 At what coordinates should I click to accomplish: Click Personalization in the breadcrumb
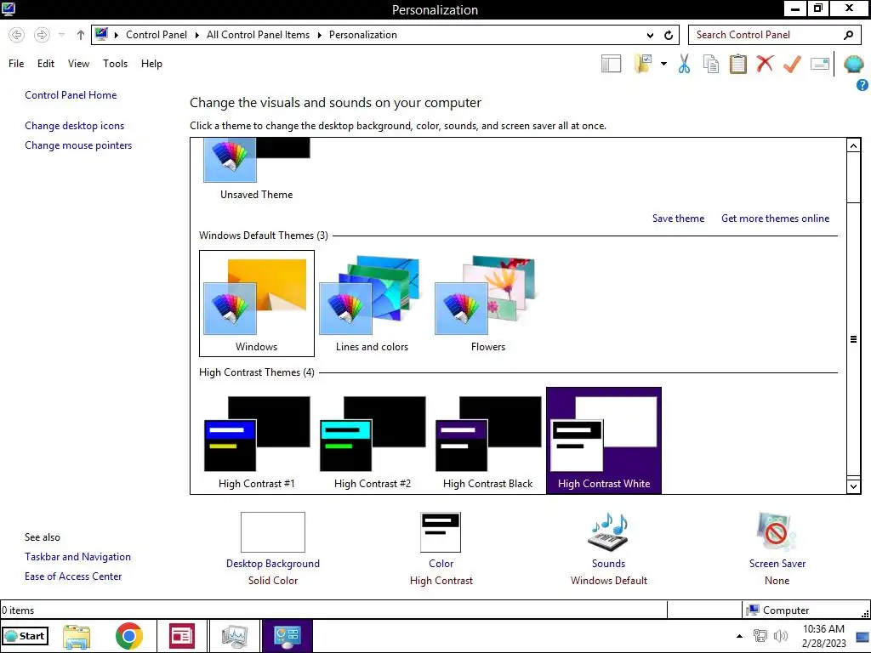[x=362, y=35]
